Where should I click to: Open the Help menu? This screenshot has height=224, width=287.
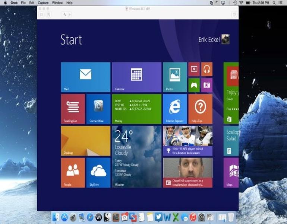[69, 3]
